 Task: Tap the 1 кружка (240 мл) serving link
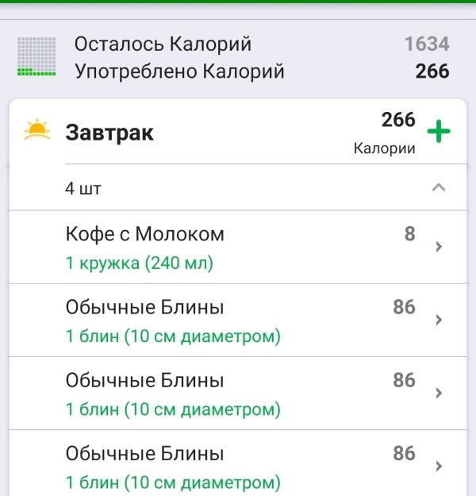[140, 263]
